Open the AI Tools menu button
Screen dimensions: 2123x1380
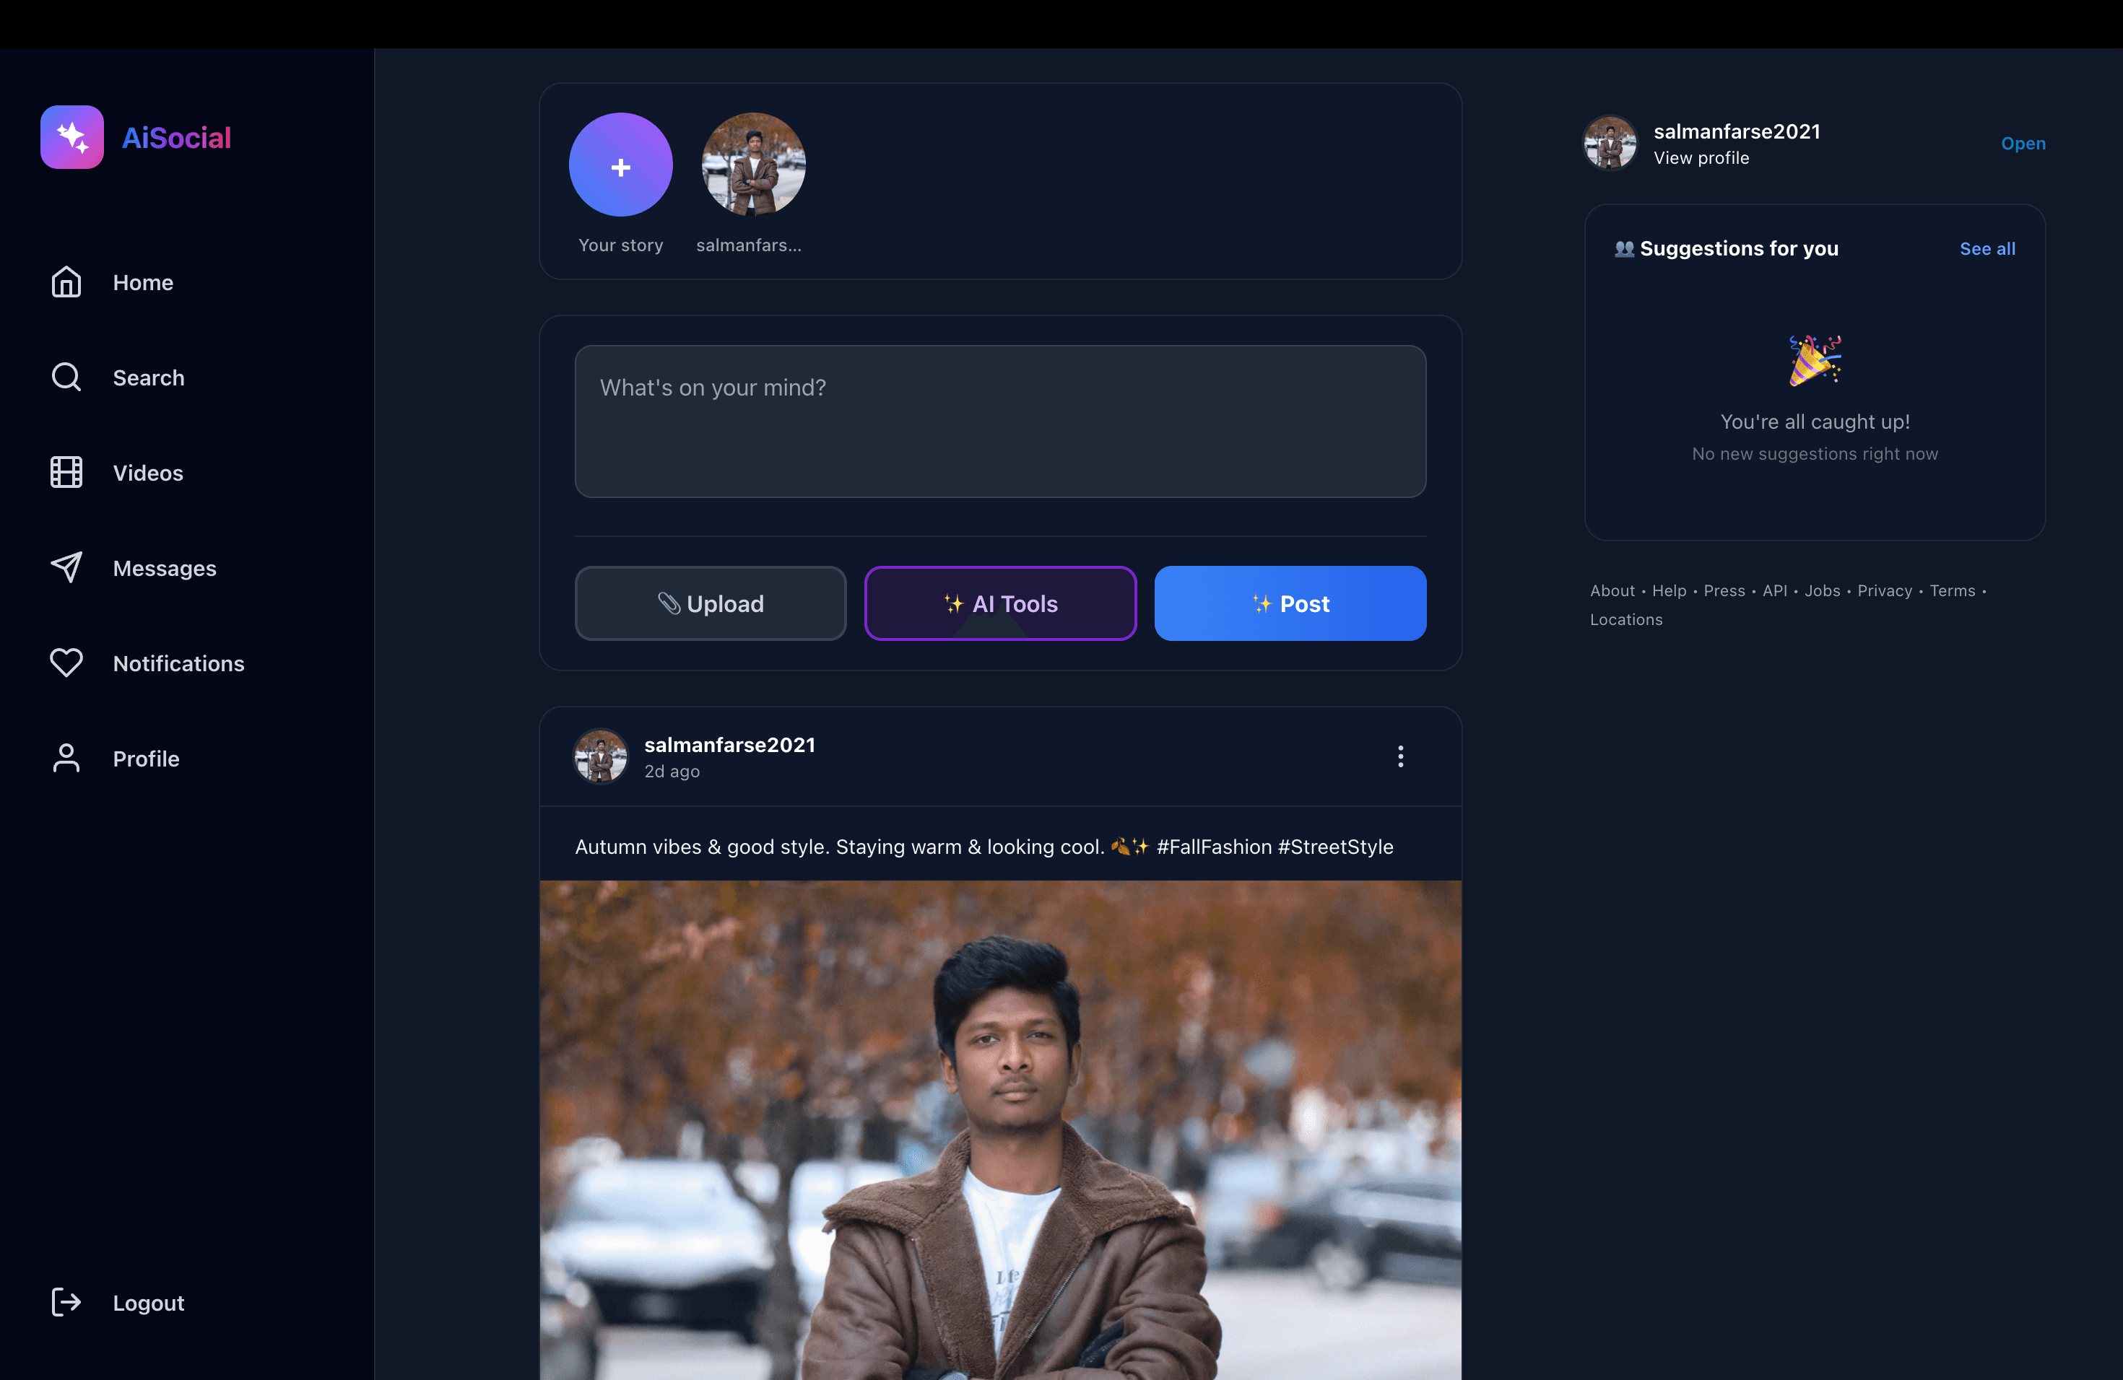[x=1000, y=603]
